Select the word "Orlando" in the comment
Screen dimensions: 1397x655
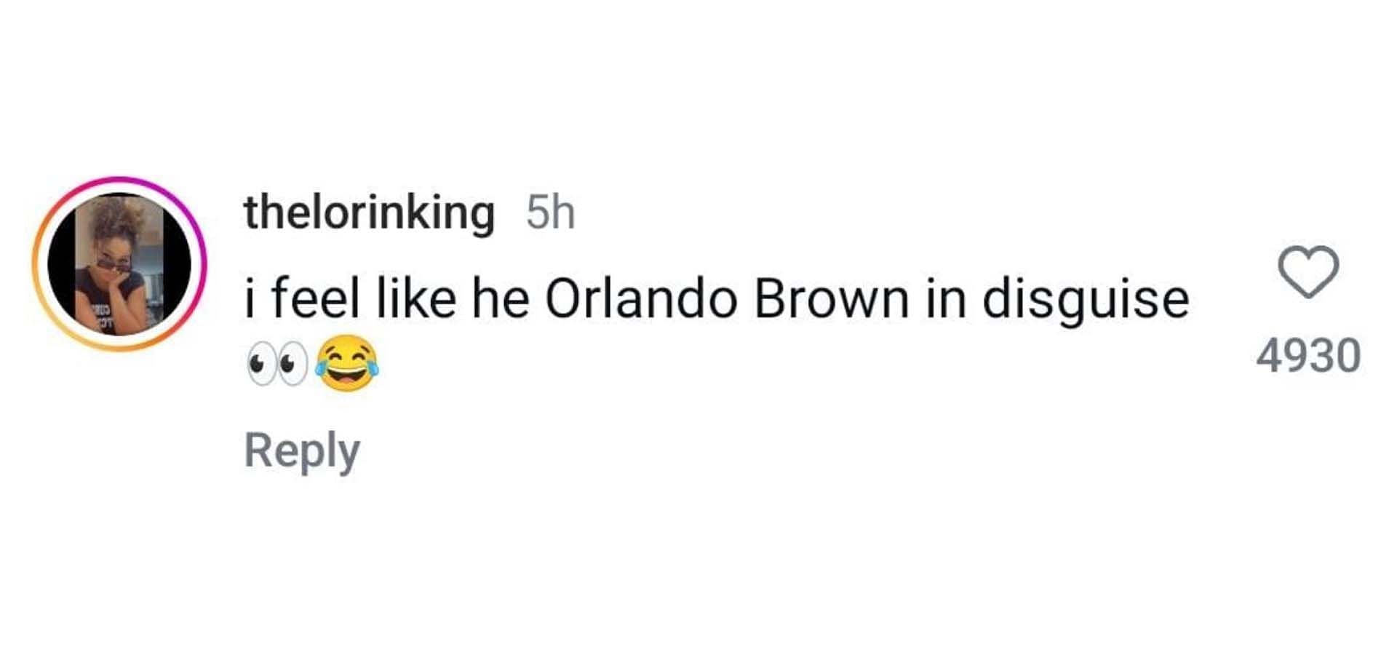pos(641,298)
